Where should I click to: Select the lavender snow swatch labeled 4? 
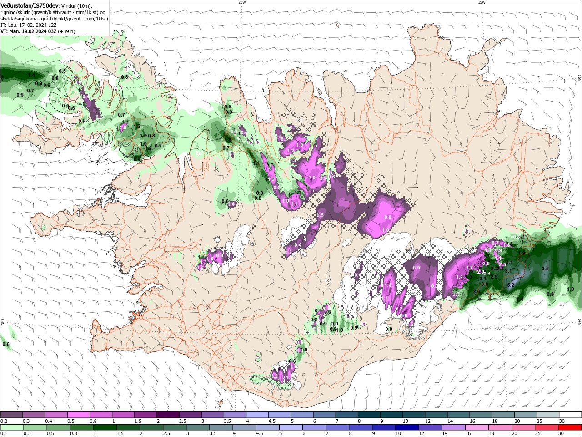tap(257, 415)
